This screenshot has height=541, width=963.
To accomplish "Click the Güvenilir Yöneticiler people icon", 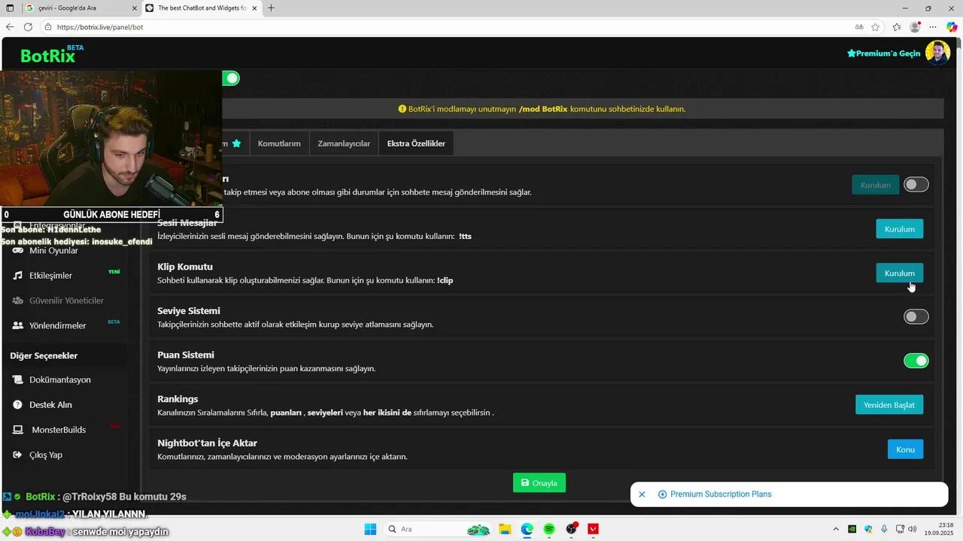I will click(x=18, y=301).
